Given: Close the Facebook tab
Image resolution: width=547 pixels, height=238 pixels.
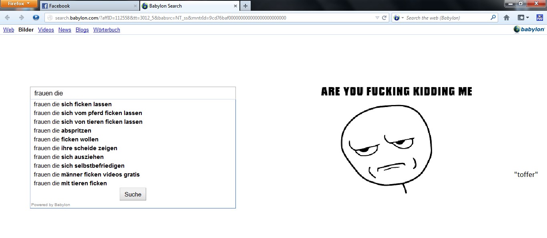Looking at the screenshot, I should (135, 6).
